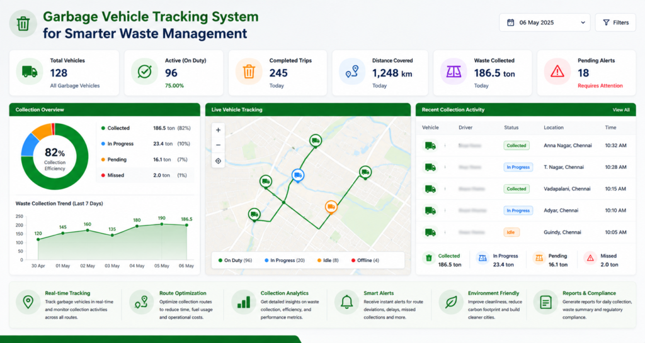Click the truck icon in Anna Nagar row
This screenshot has height=343, width=645.
[430, 146]
